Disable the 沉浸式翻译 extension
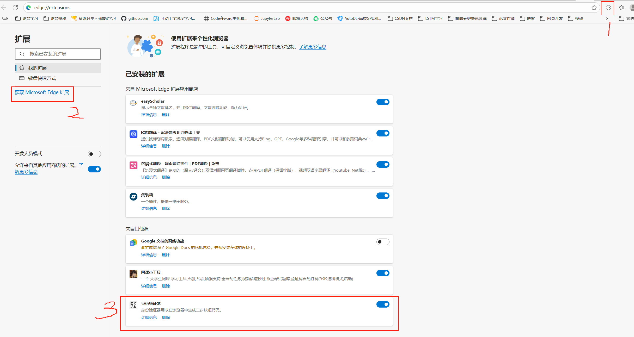The width and height of the screenshot is (634, 337). pyautogui.click(x=383, y=165)
